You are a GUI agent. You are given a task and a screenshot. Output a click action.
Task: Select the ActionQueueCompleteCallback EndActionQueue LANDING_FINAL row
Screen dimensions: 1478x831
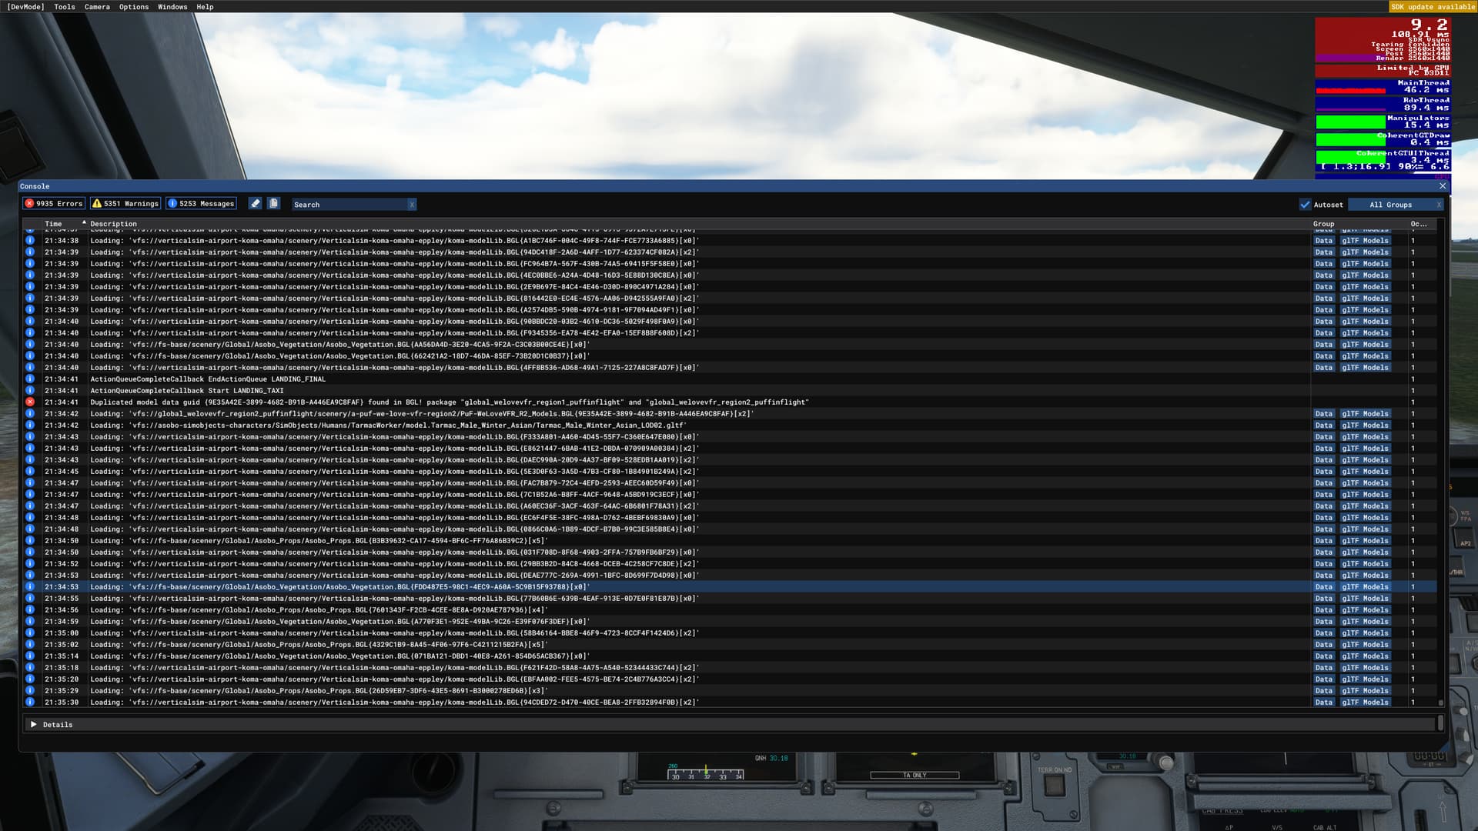click(730, 379)
